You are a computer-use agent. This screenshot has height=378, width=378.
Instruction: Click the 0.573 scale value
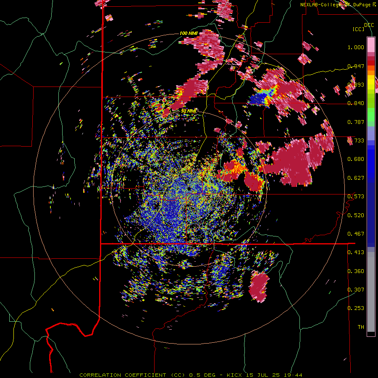(356, 197)
